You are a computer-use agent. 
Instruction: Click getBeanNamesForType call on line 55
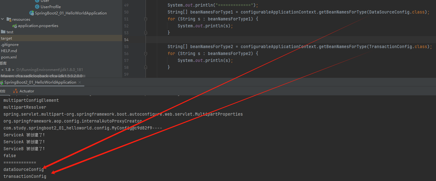[343, 47]
